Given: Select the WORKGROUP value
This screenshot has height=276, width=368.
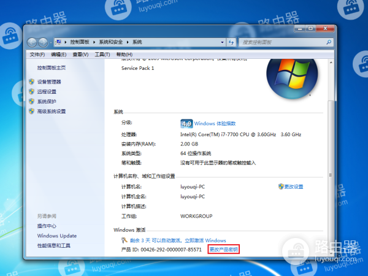Looking at the screenshot, I should point(196,216).
